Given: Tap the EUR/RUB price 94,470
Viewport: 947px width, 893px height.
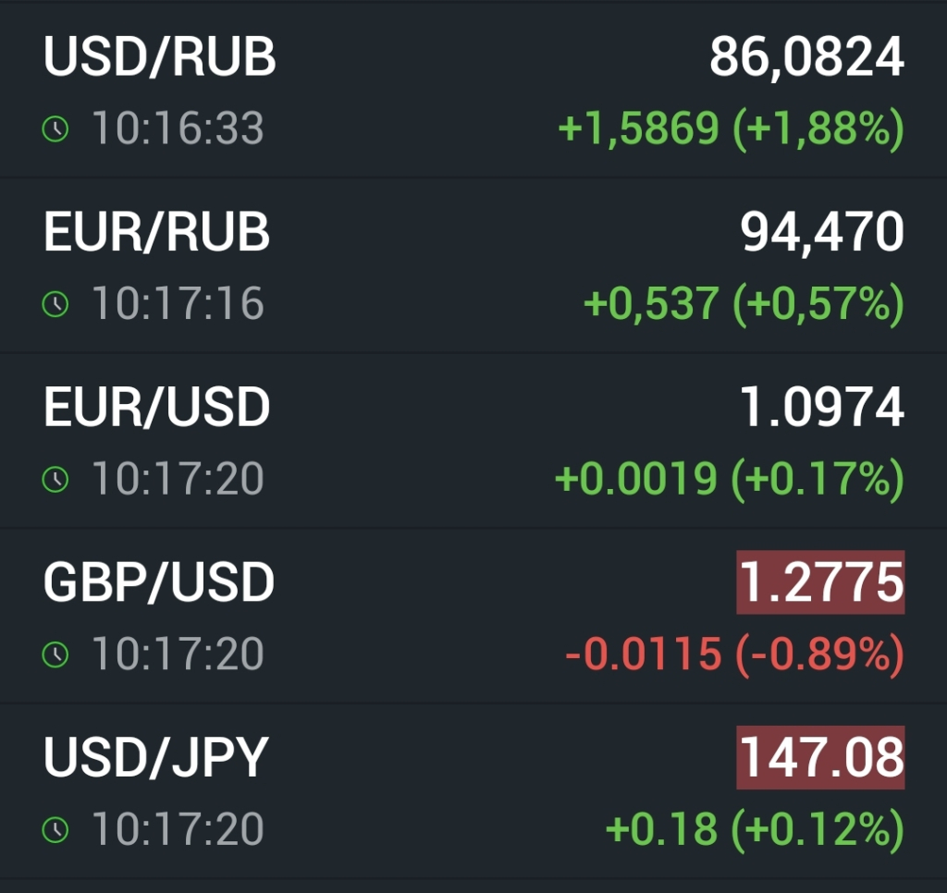Looking at the screenshot, I should click(x=822, y=232).
